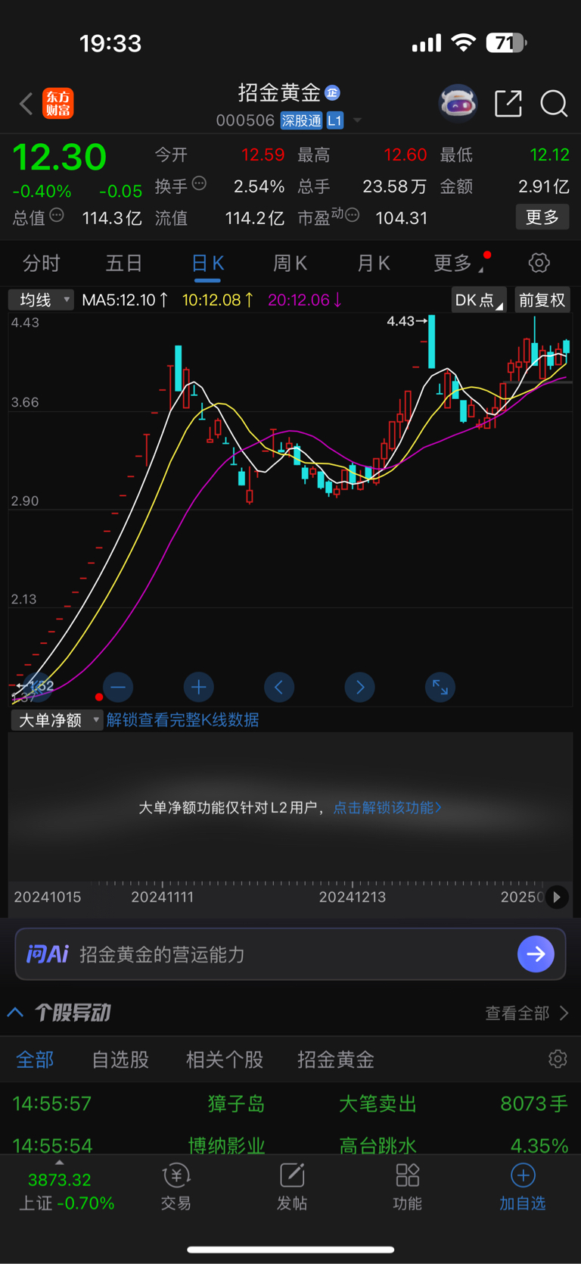Tap the back arrow icon
The width and height of the screenshot is (581, 1264).
tap(26, 103)
